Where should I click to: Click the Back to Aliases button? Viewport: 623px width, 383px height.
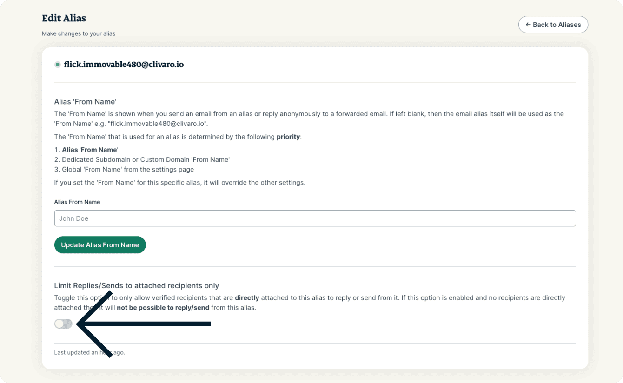[x=553, y=25]
